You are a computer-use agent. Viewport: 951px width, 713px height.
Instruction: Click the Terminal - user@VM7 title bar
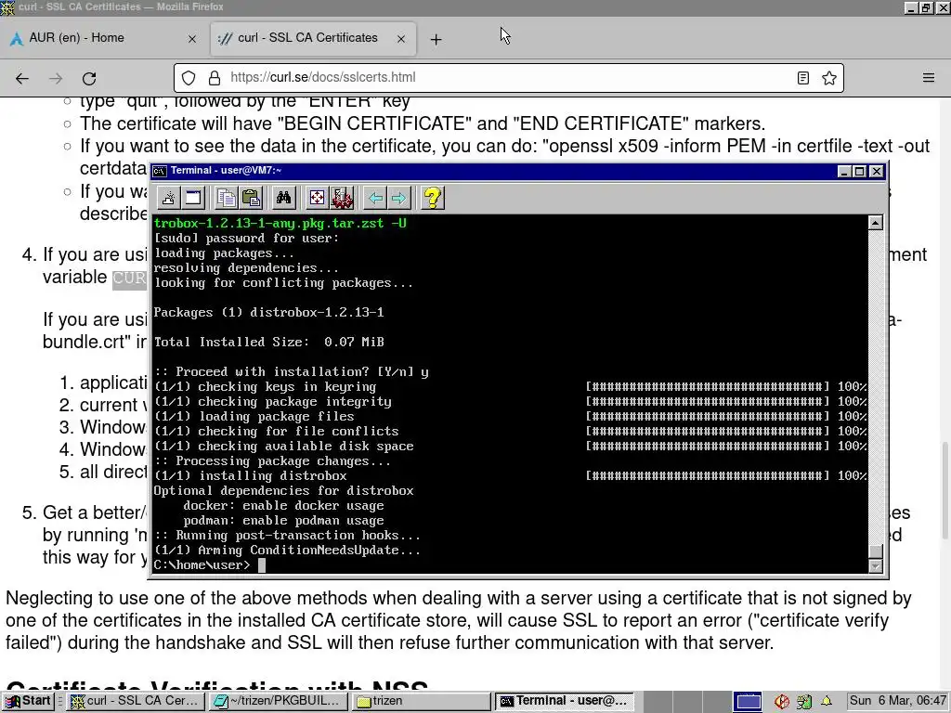[x=494, y=171]
